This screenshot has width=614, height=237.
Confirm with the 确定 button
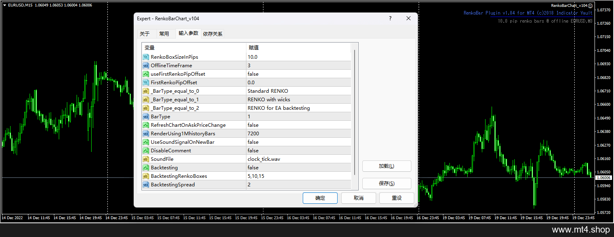pyautogui.click(x=320, y=198)
